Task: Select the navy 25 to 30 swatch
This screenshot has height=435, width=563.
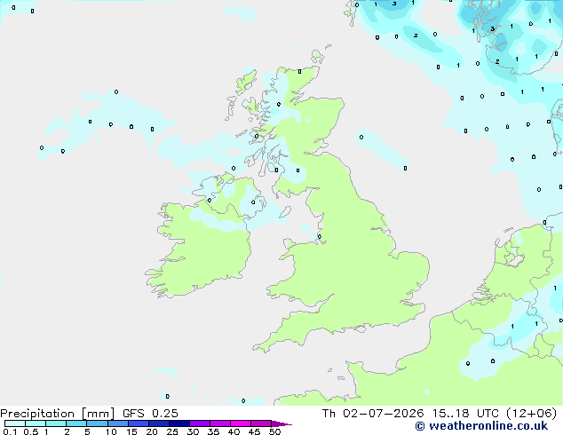Action: [x=179, y=423]
